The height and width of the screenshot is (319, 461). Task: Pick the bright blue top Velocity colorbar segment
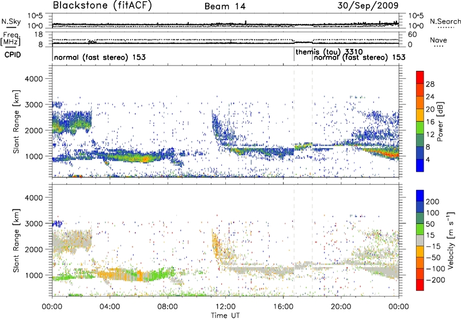click(x=420, y=196)
